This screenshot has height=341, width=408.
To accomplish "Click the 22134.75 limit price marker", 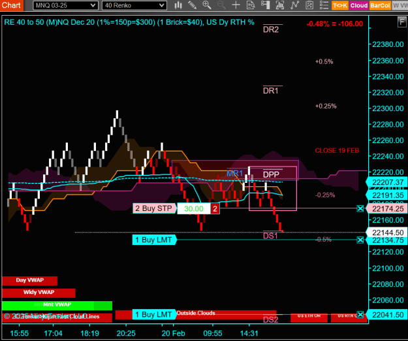I will (x=388, y=240).
